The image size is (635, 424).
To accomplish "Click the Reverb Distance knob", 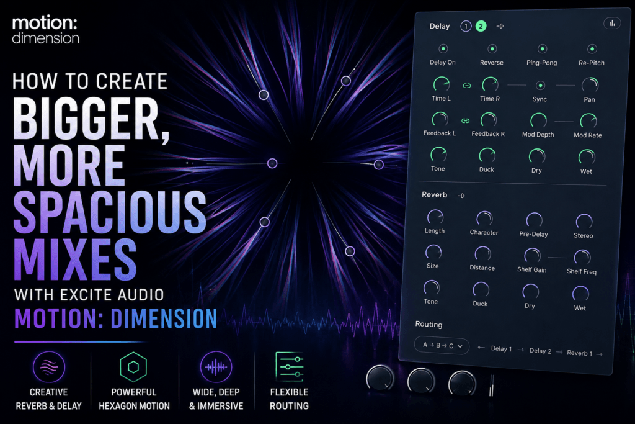I will 482,254.
